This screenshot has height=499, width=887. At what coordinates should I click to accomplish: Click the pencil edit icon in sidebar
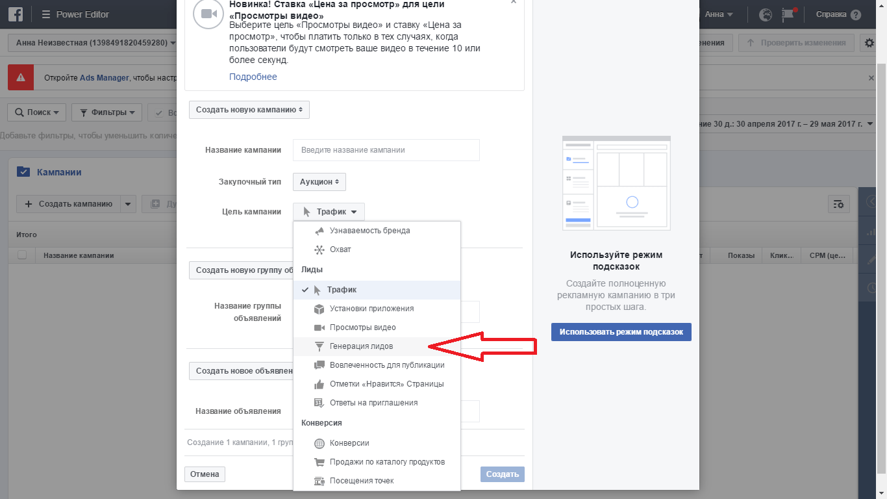click(x=871, y=260)
